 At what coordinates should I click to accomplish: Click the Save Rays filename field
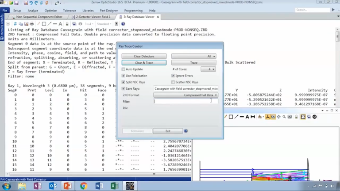tap(185, 88)
